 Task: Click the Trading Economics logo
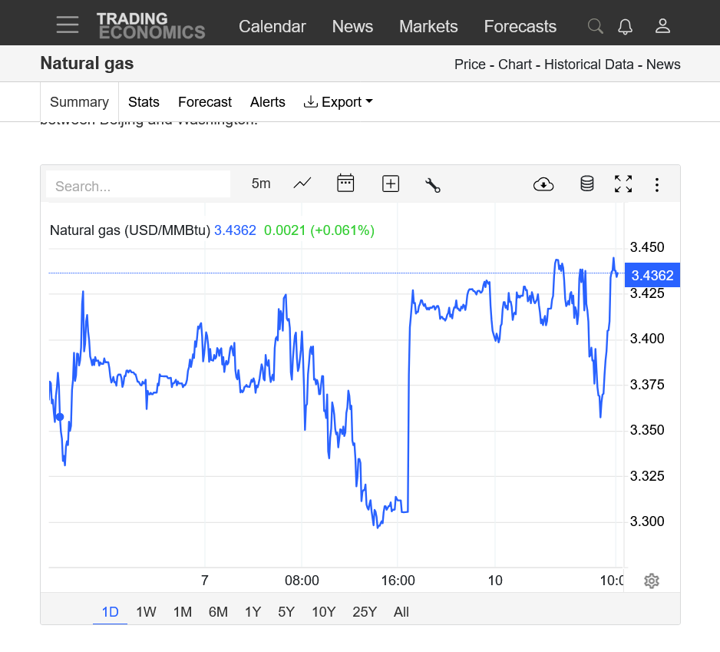click(x=150, y=26)
